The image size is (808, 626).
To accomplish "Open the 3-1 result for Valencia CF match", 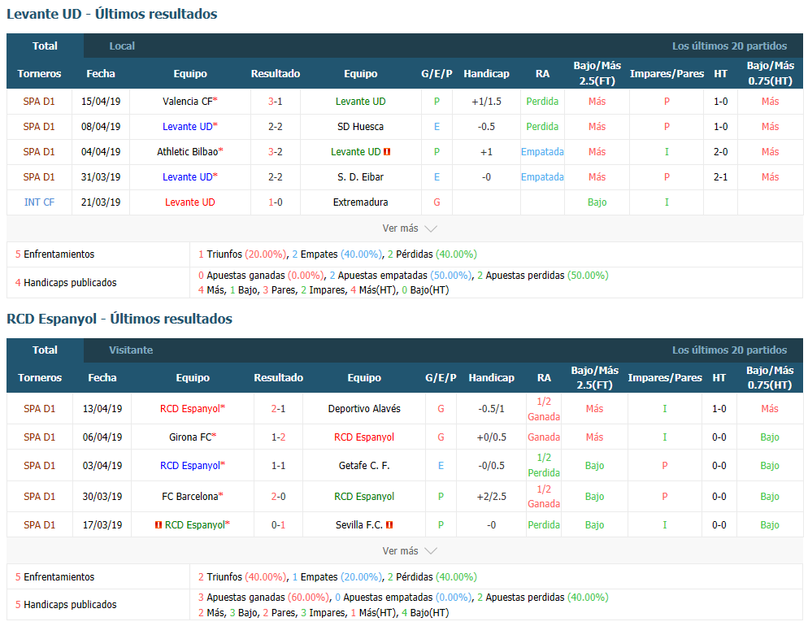I will pyautogui.click(x=276, y=102).
